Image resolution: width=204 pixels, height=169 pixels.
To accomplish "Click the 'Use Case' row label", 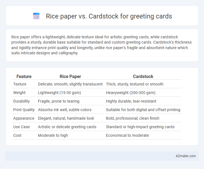I will coord(22,127).
